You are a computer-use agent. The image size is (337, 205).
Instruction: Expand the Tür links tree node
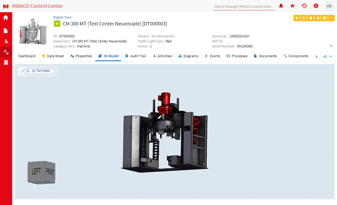tap(28, 71)
